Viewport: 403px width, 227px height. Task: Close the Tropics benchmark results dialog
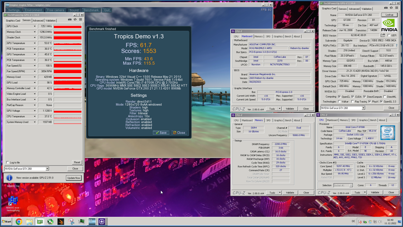179,133
